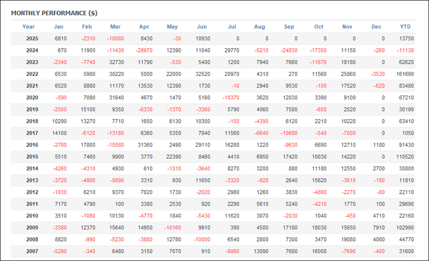Screen dimensions: 429x261
Task: Click 2009 YTD value 102990
Action: tap(405, 228)
